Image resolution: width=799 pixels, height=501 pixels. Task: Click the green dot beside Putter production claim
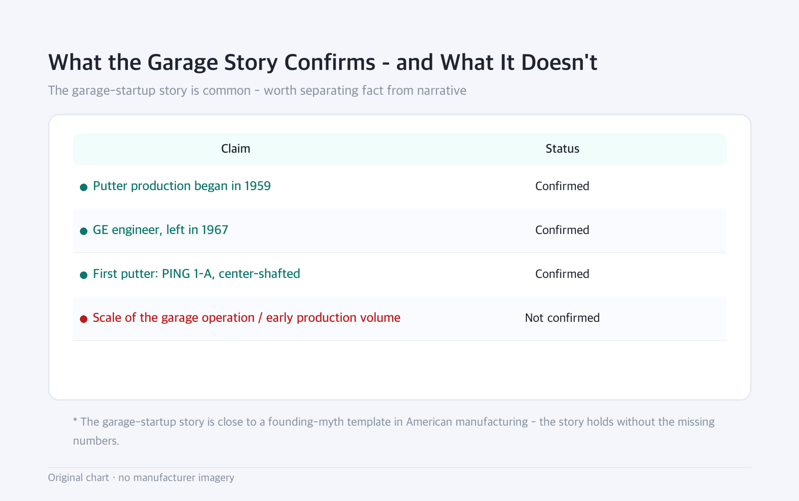(x=84, y=187)
